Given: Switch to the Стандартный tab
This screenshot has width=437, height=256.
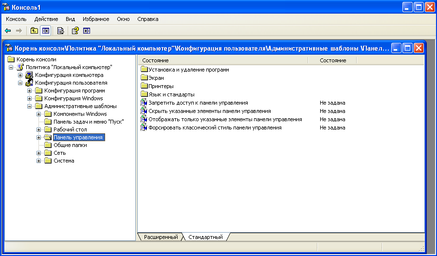Looking at the screenshot, I should [205, 237].
